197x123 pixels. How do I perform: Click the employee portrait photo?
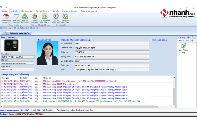47,53
